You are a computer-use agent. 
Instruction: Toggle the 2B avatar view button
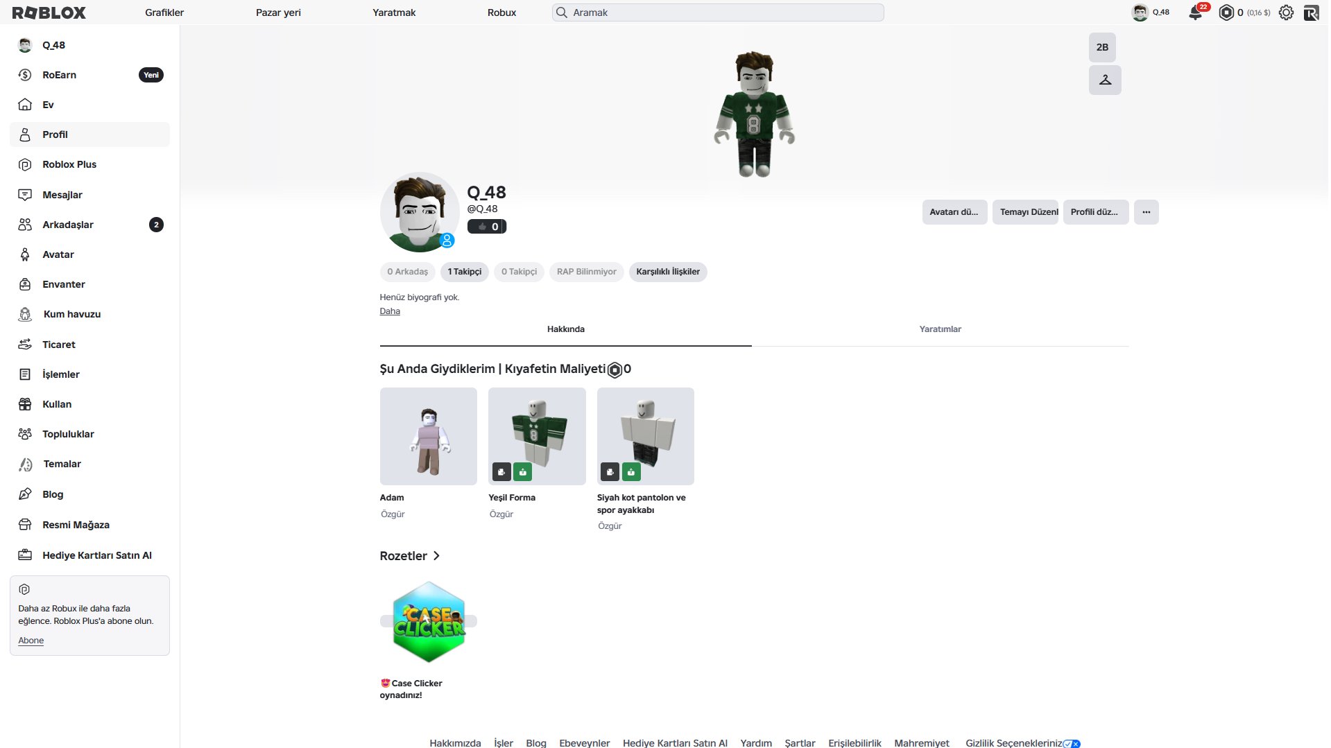[x=1102, y=47]
